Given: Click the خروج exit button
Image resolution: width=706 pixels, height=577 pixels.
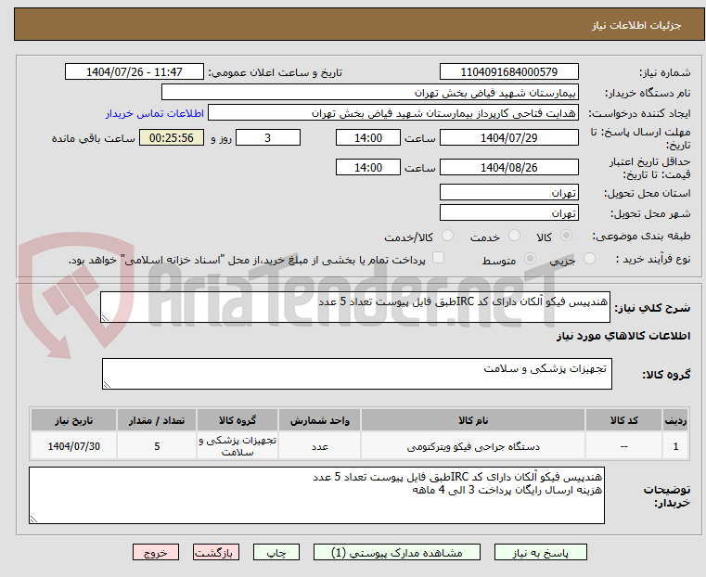Looking at the screenshot, I should 156,552.
